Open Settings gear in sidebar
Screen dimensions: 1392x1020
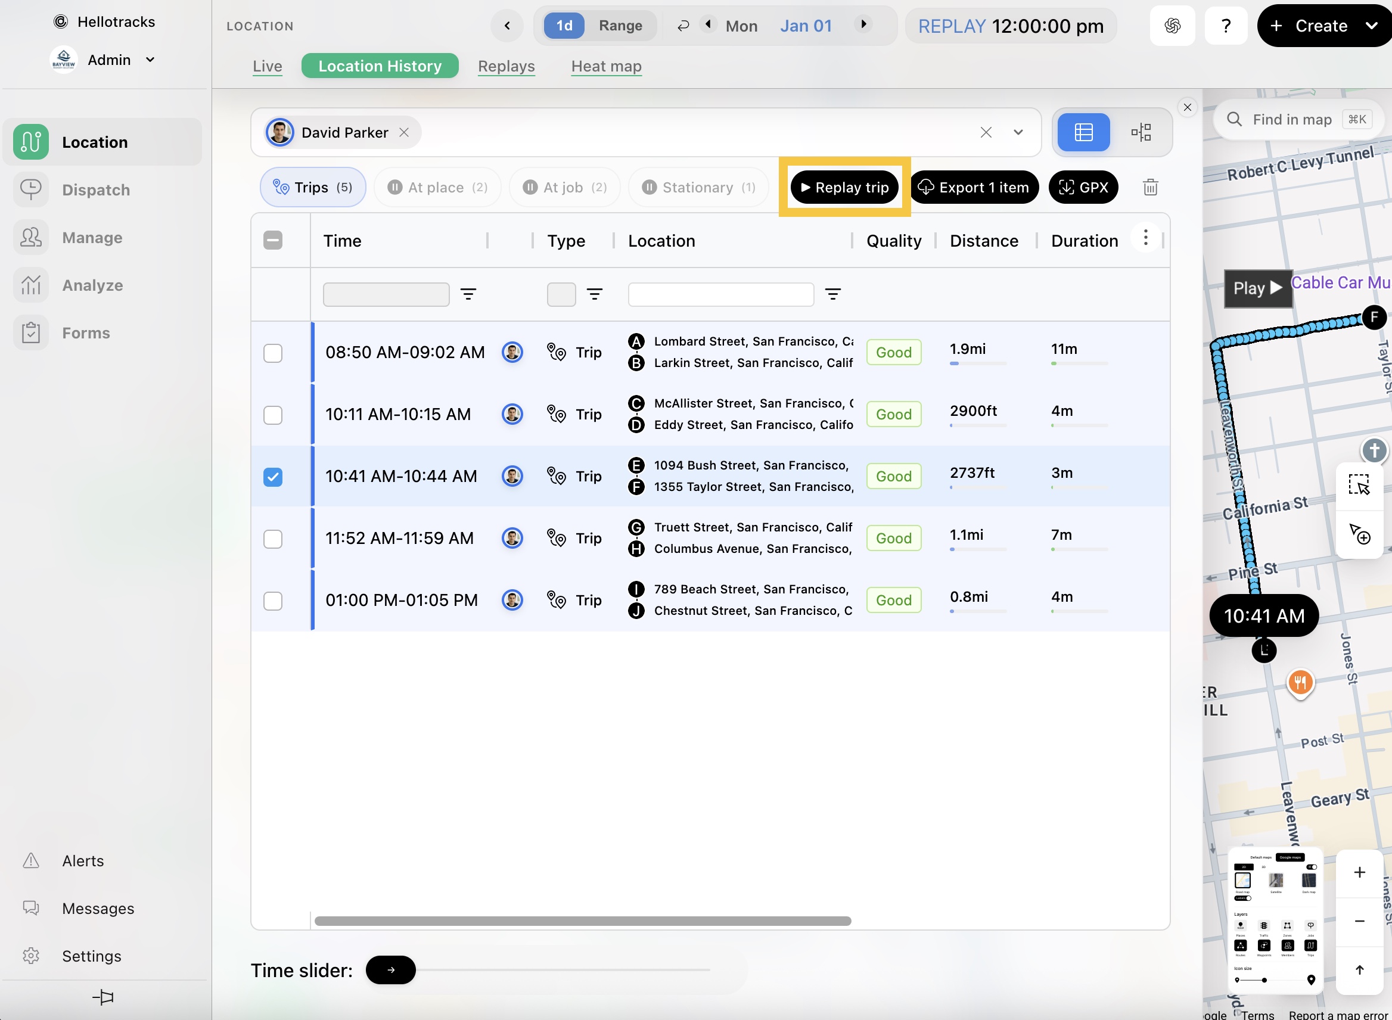(31, 955)
